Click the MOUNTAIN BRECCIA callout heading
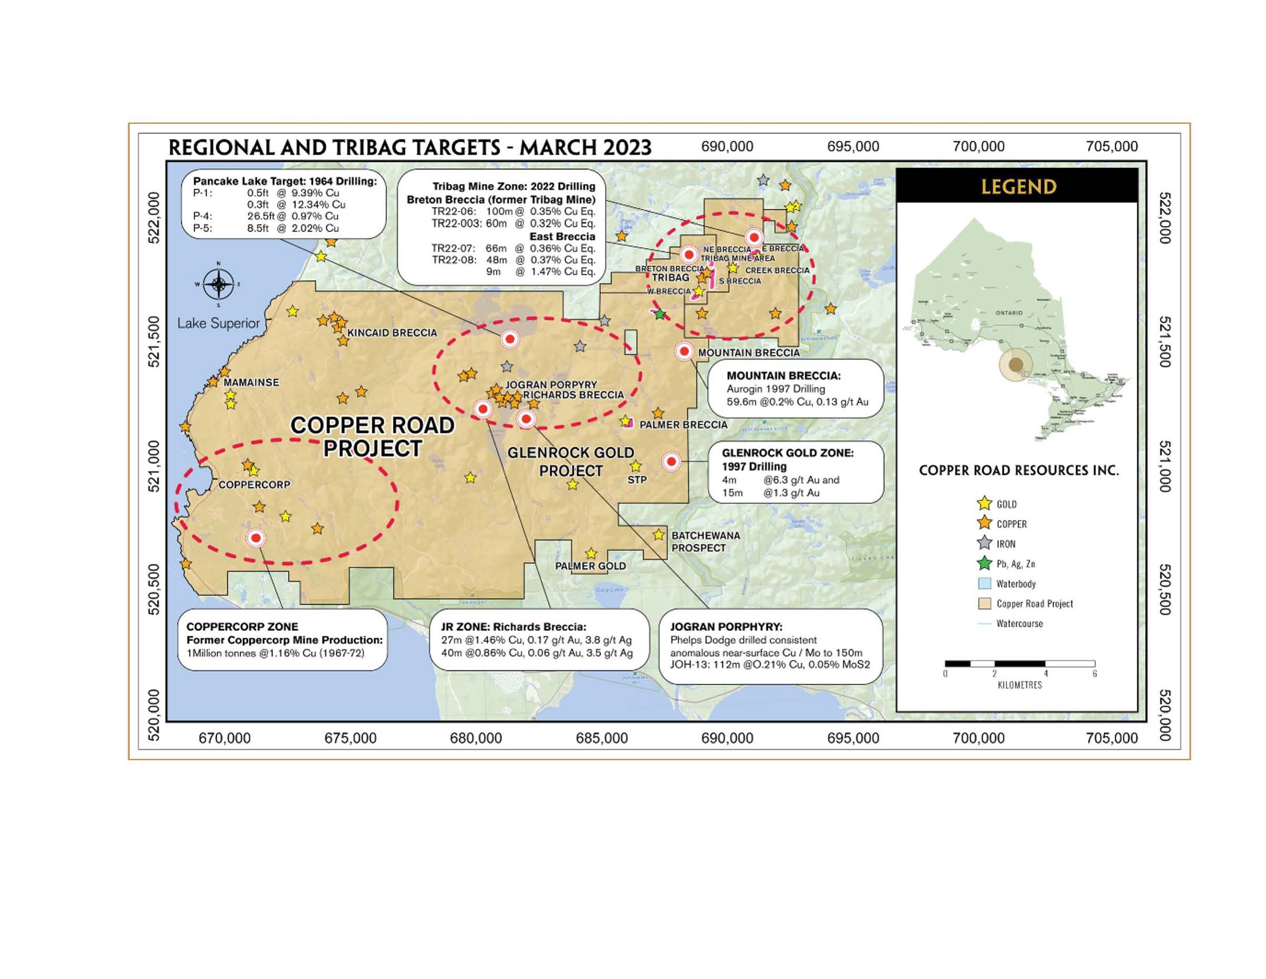 [783, 376]
